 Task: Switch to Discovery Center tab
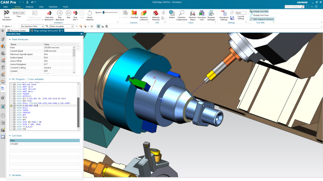(17, 31)
